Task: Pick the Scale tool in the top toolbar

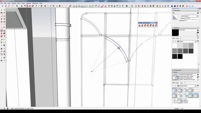Action: 33,6
